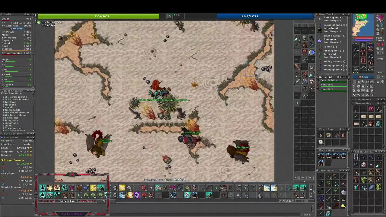The height and width of the screenshot is (217, 386).
Task: Click Dragon Jasmim in Party Hunt
Action: click(14, 160)
